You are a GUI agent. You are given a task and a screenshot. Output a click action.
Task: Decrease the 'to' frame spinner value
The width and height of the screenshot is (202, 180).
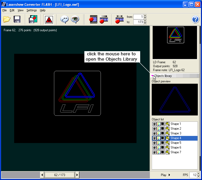pyautogui.click(x=145, y=23)
